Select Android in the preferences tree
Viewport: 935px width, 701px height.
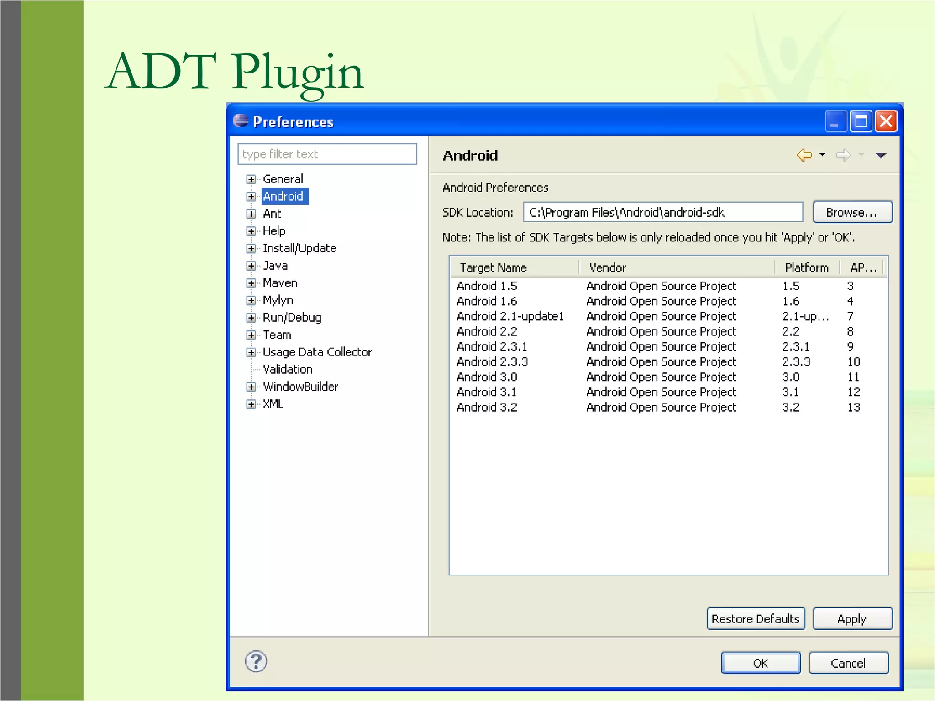pyautogui.click(x=285, y=196)
